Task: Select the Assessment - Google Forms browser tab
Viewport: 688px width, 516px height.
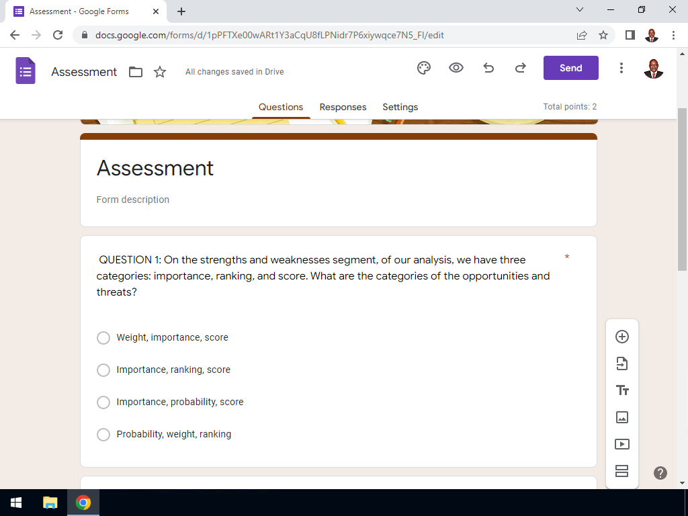Action: [x=85, y=11]
